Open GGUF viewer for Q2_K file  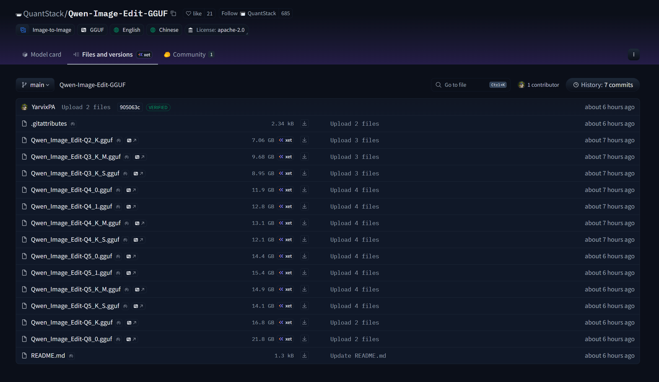[x=132, y=140]
